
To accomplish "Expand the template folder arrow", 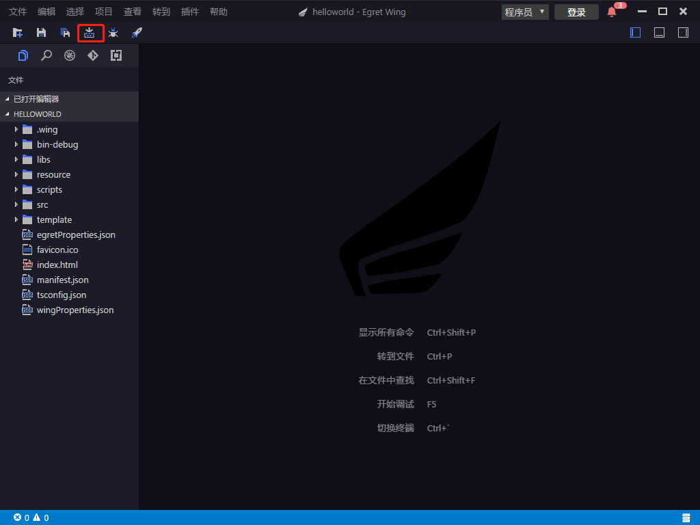I will click(x=16, y=219).
